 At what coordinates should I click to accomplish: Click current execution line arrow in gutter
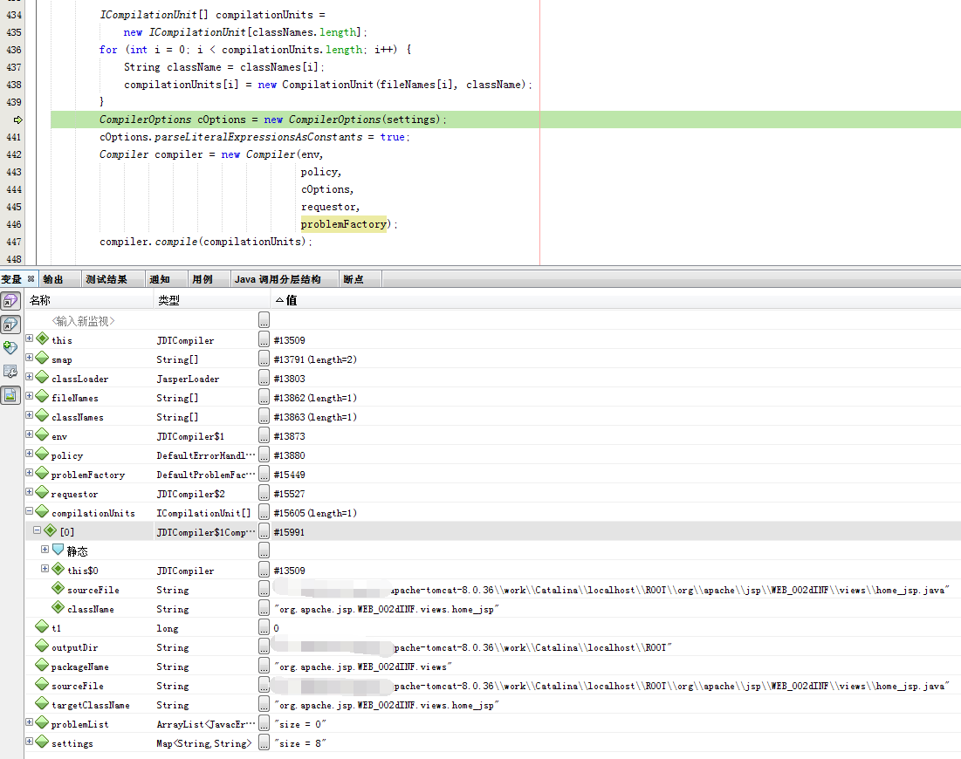click(17, 120)
